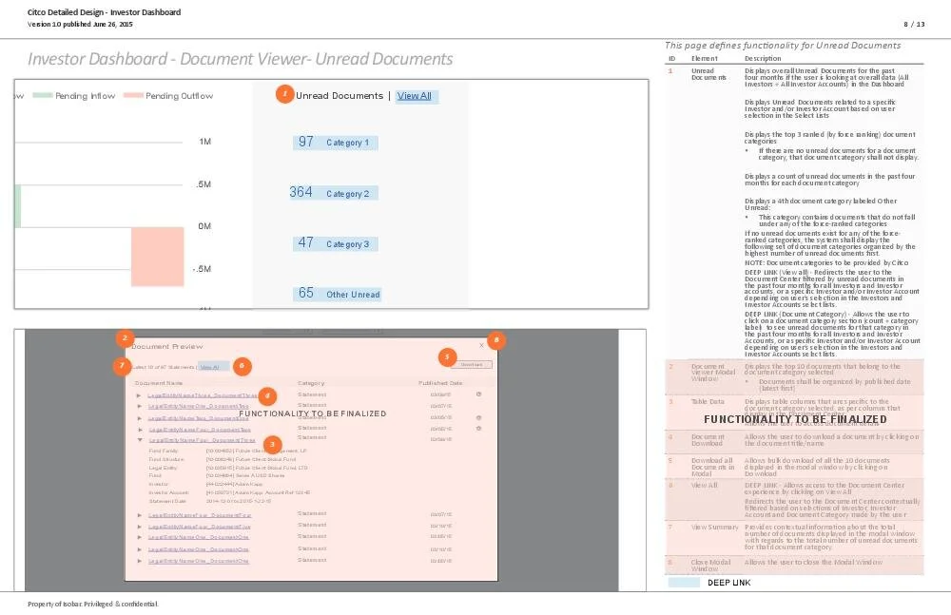
Task: Click the Pending Inflow legend swatch
Action: point(43,95)
